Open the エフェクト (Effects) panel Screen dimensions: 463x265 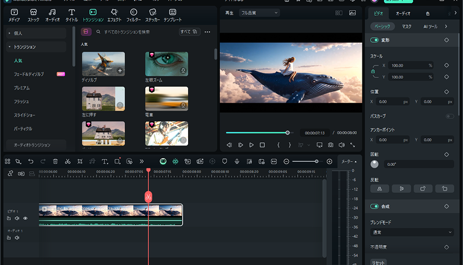(x=115, y=15)
